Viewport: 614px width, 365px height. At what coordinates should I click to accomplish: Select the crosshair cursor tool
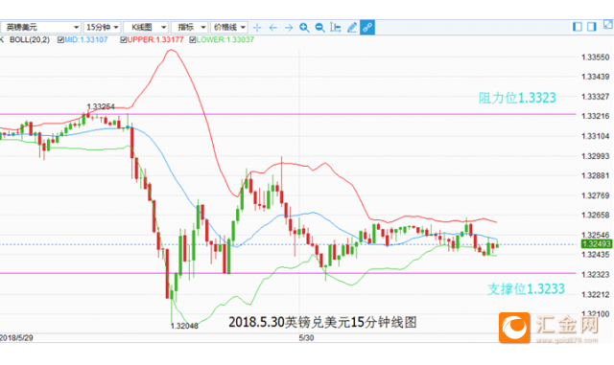click(x=257, y=28)
